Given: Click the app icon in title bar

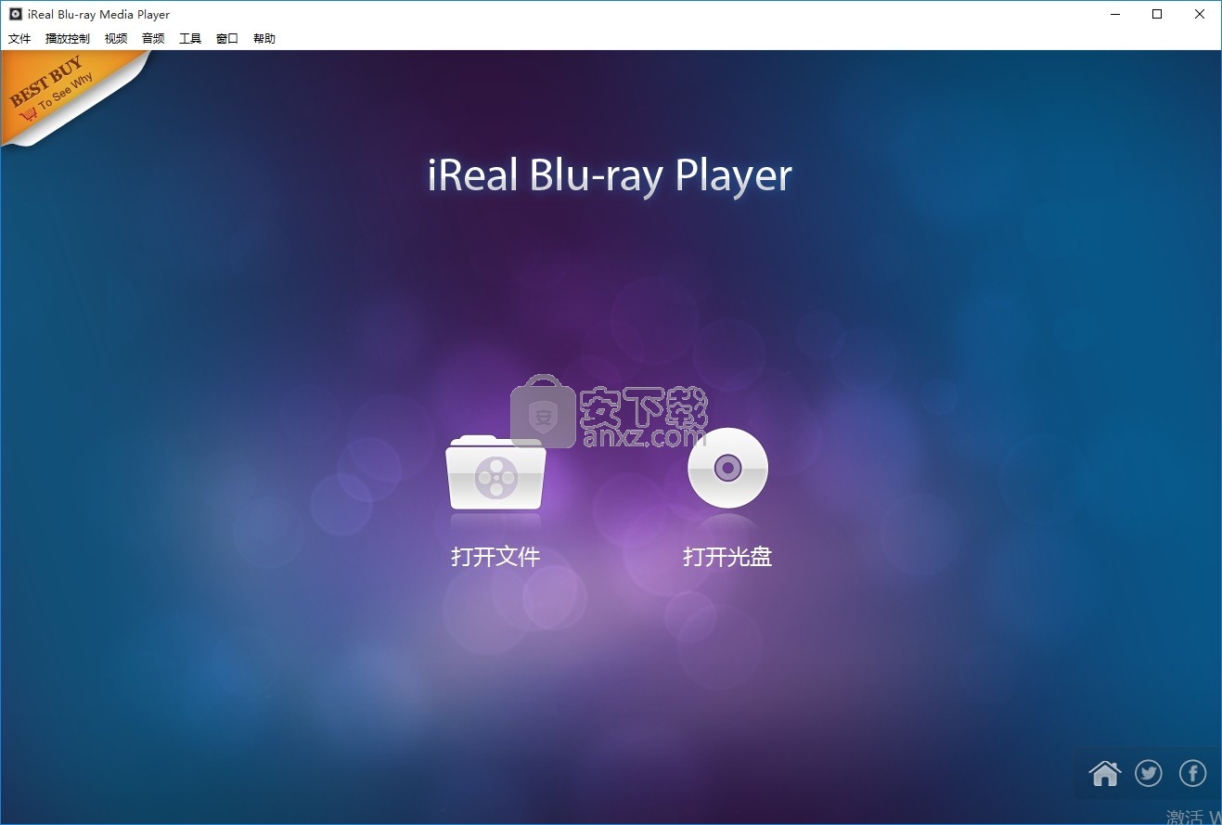Looking at the screenshot, I should [x=15, y=14].
